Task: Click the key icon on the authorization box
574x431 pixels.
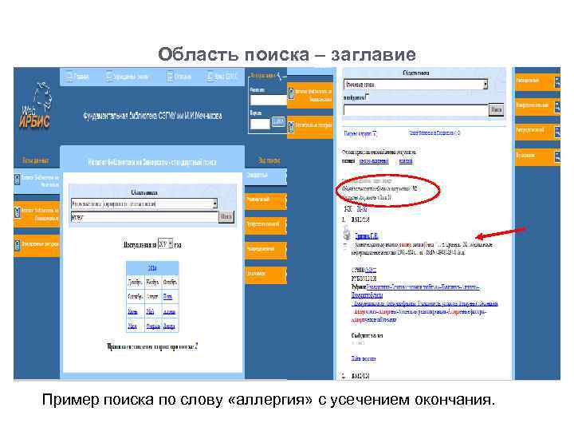Action: [280, 77]
